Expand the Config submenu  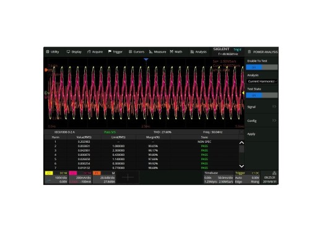(262, 121)
